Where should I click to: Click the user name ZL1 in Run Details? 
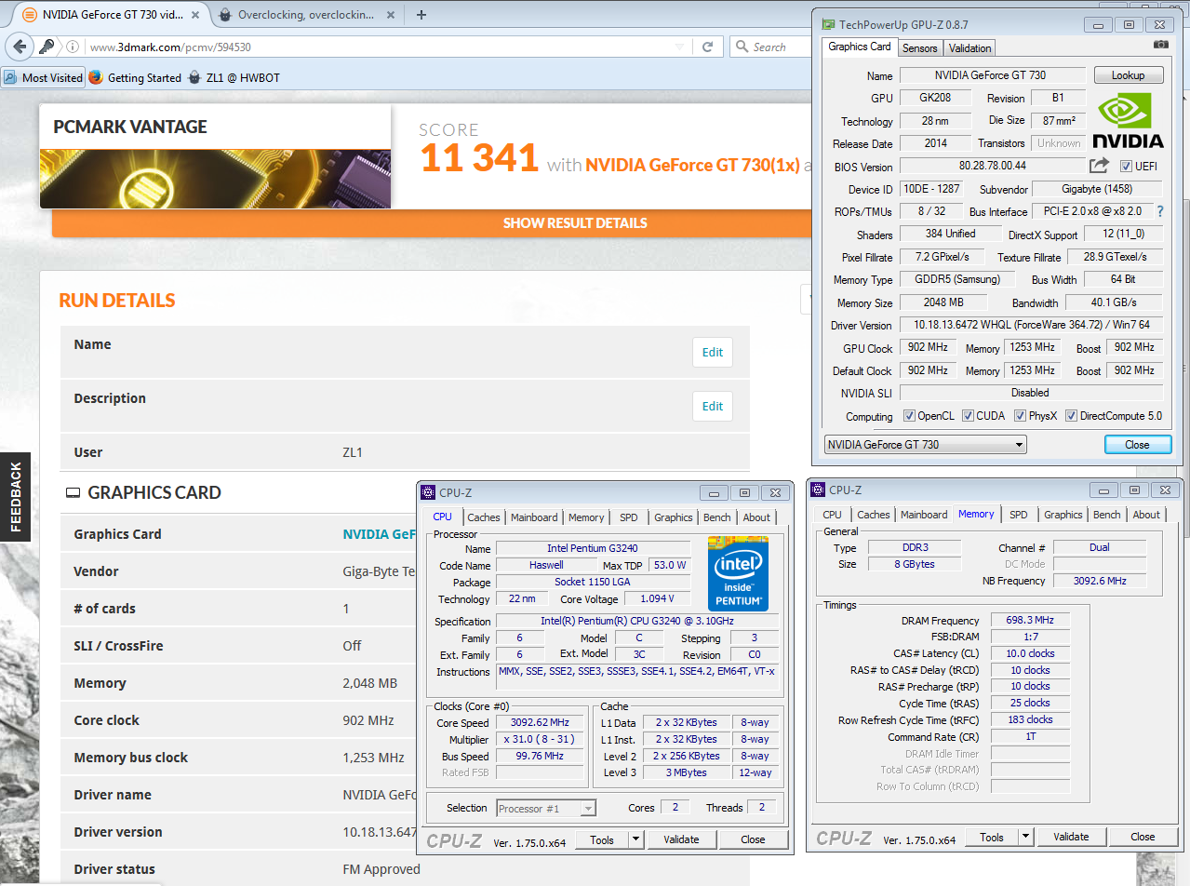click(x=353, y=452)
